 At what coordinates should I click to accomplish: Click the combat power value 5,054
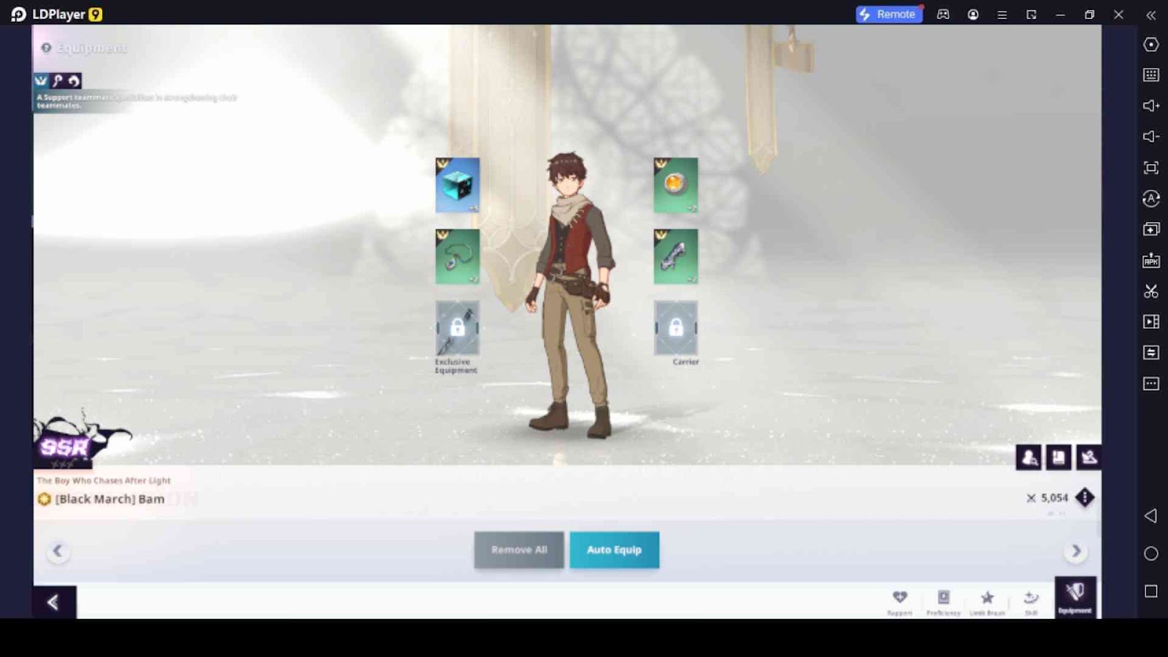(1054, 498)
